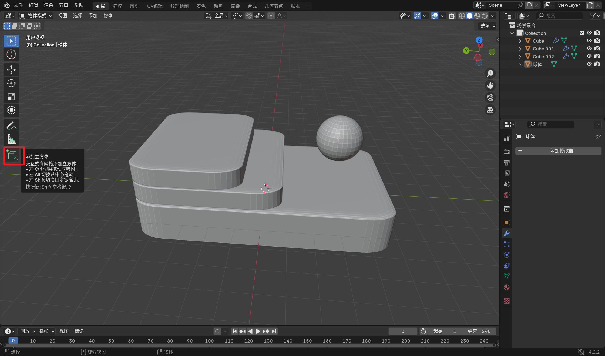The height and width of the screenshot is (356, 605).
Task: Activate the Annotate pencil tool
Action: (11, 126)
